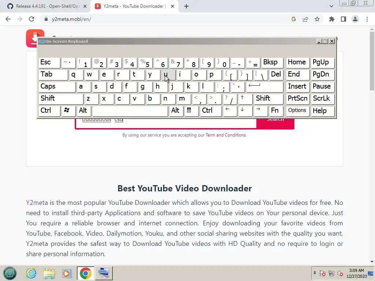Hit the Bksp key on On-Screen Keyboard
The height and width of the screenshot is (281, 375).
(x=272, y=63)
